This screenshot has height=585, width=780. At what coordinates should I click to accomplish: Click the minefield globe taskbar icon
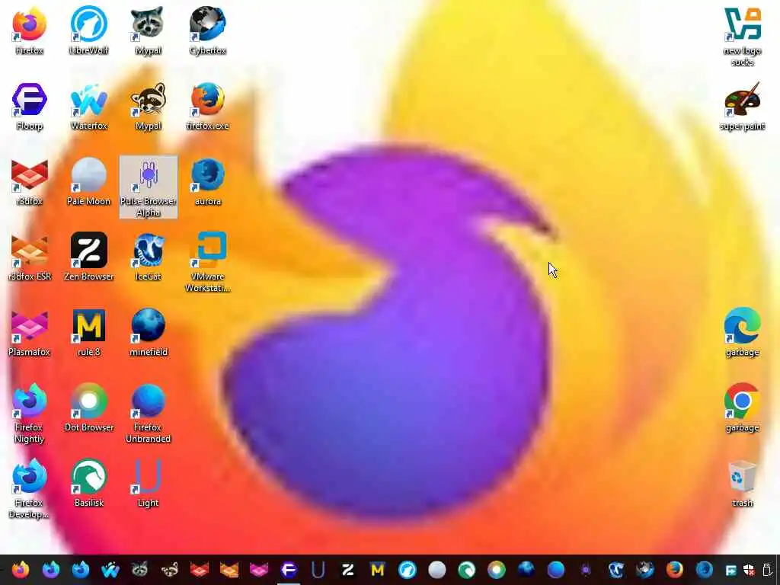(x=526, y=570)
